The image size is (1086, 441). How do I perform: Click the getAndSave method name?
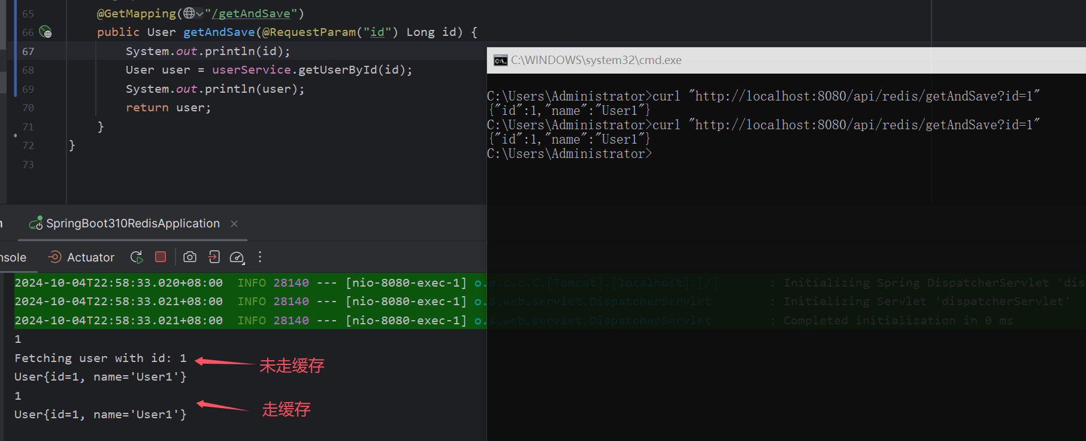219,32
